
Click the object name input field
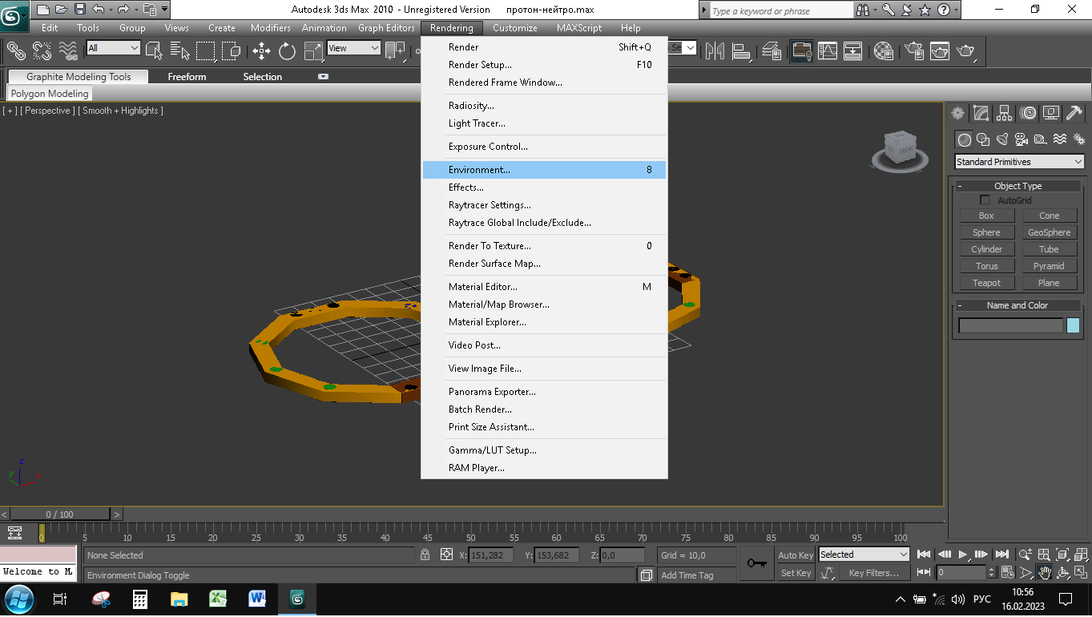point(1011,325)
